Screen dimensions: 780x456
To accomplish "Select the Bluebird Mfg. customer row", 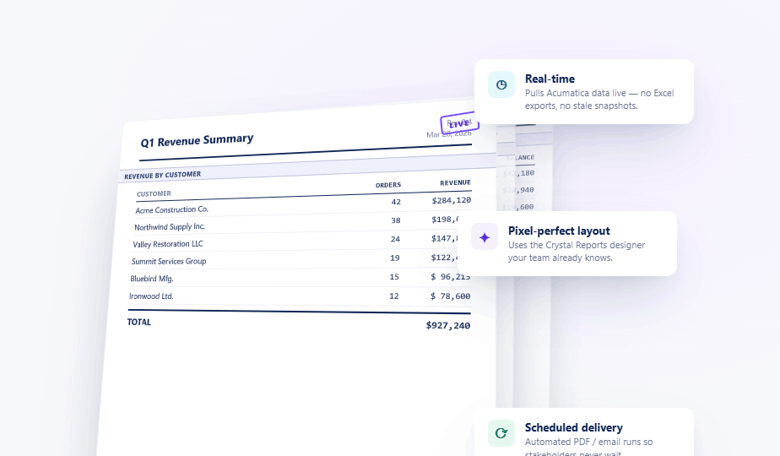I will [x=151, y=279].
